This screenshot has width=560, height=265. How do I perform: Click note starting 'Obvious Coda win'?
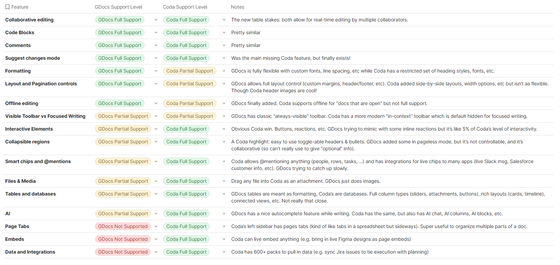[x=384, y=129]
